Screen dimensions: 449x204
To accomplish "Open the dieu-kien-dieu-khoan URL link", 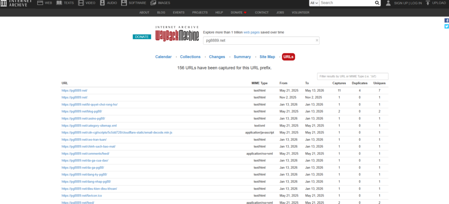I will [x=89, y=189].
